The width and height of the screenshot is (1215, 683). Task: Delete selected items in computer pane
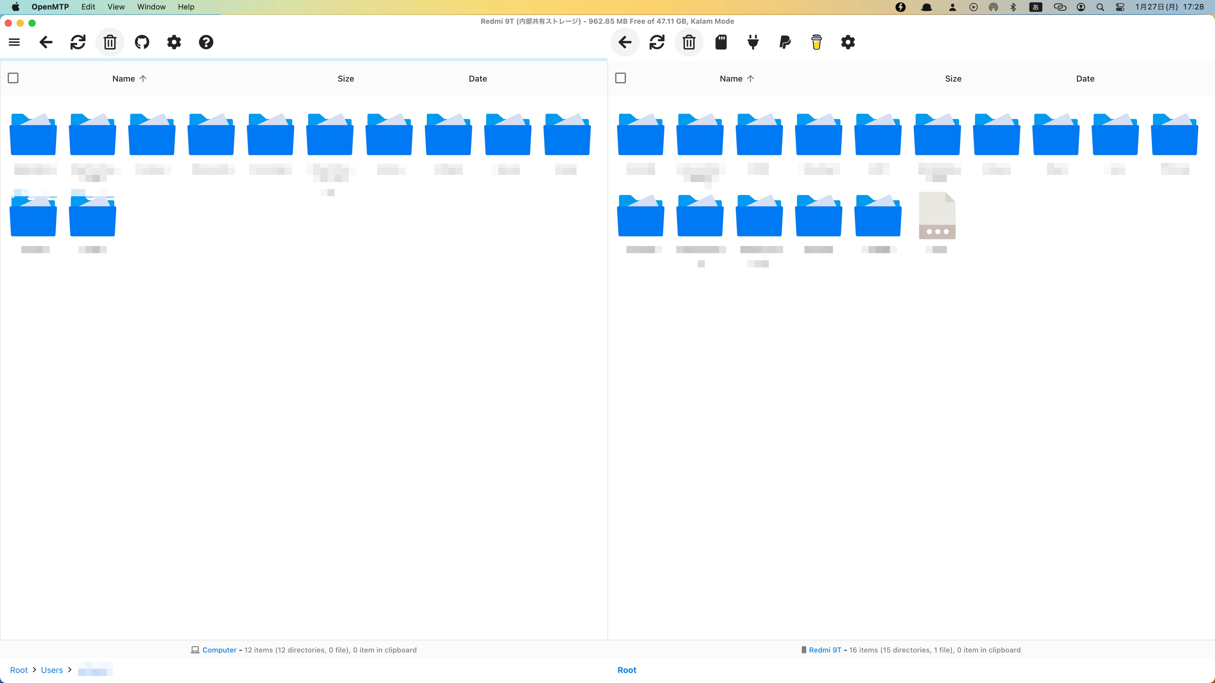(110, 42)
